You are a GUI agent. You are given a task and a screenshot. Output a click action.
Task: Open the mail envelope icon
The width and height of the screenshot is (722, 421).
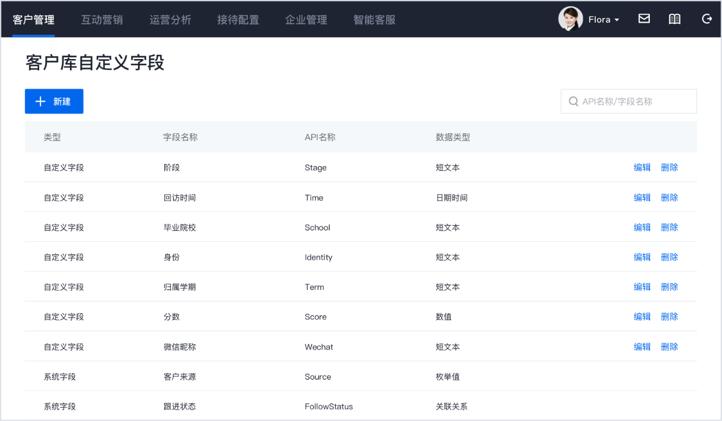(x=644, y=19)
